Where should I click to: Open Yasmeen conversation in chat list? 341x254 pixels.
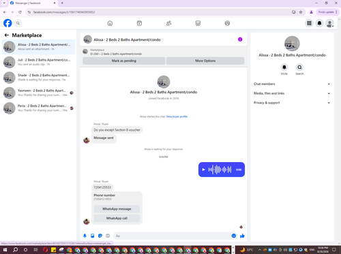tap(38, 93)
